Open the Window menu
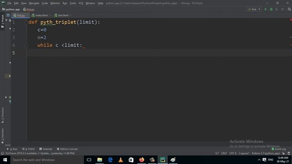Image resolution: width=292 pixels, height=164 pixels. tap(90, 3)
